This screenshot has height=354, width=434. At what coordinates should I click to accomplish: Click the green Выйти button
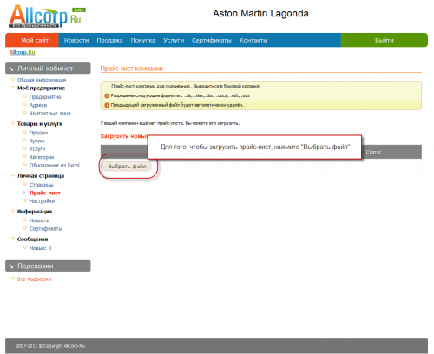point(385,40)
